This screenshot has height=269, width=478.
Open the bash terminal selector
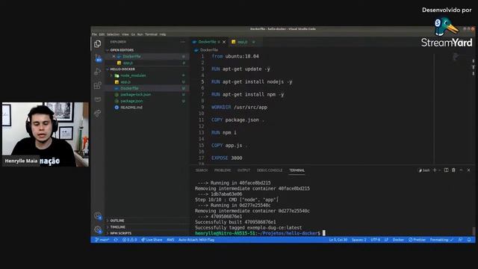[424, 170]
